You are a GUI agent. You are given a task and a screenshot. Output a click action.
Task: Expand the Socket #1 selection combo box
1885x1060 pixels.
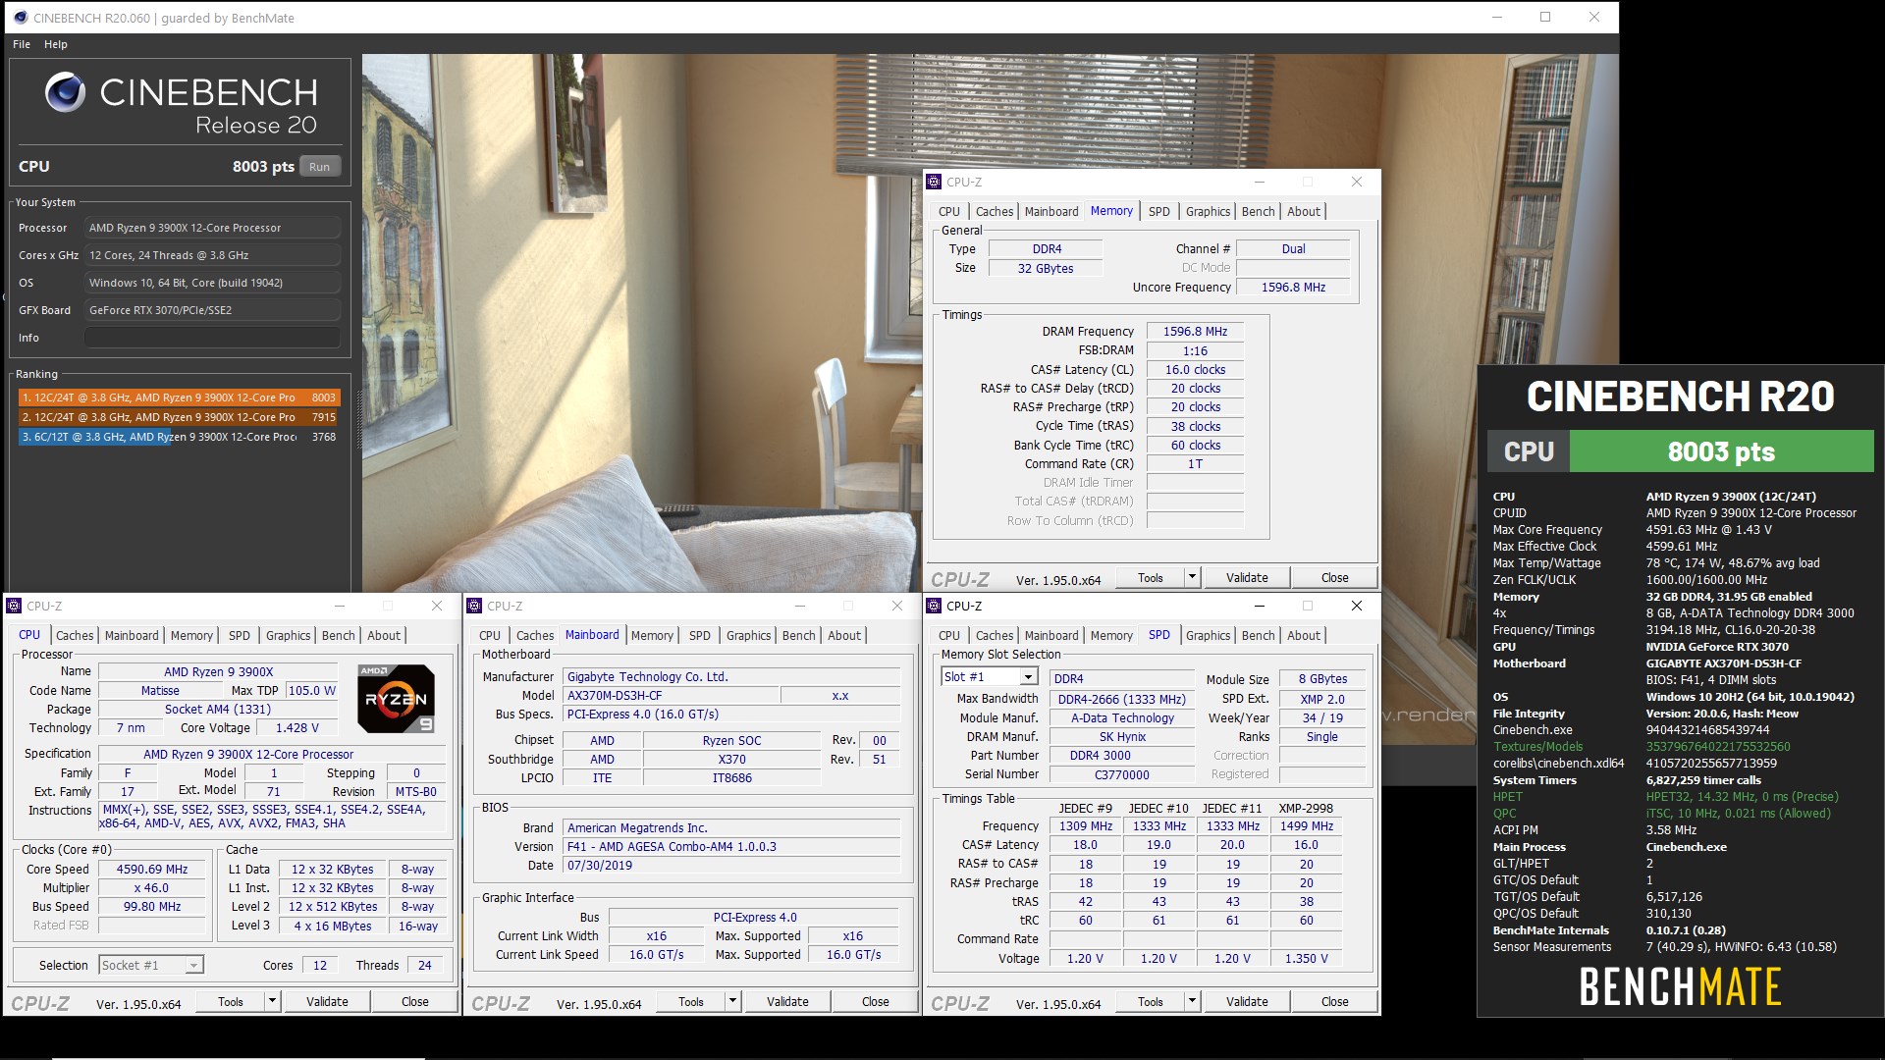tap(193, 965)
